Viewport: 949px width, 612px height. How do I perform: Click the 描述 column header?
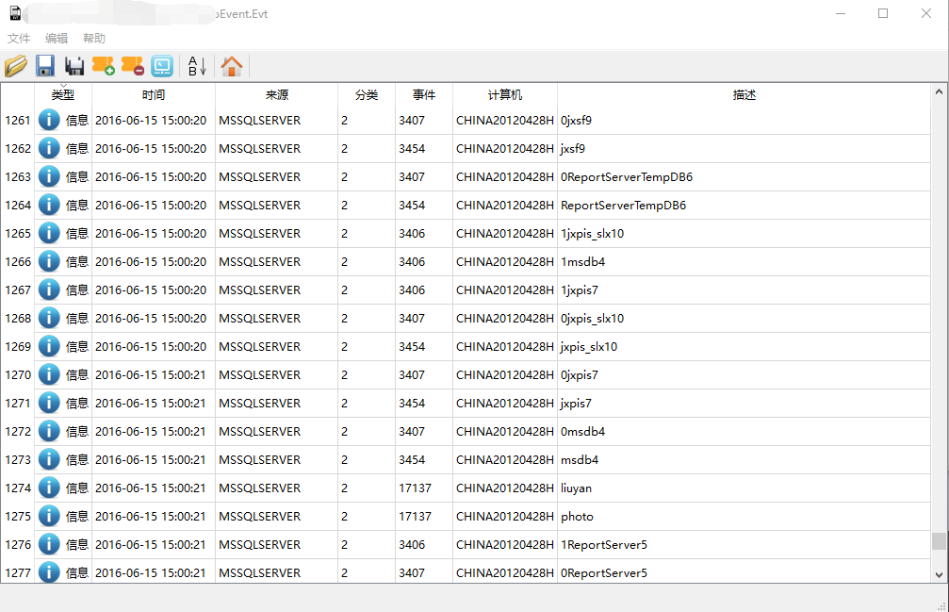[x=744, y=95]
